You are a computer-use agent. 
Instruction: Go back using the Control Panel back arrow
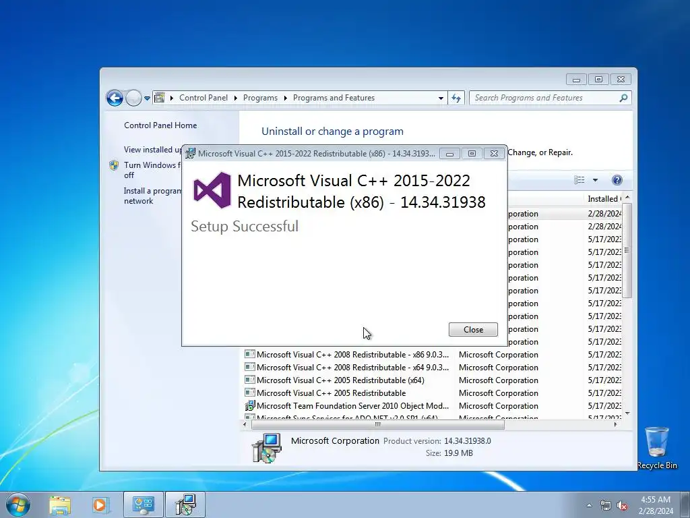115,98
